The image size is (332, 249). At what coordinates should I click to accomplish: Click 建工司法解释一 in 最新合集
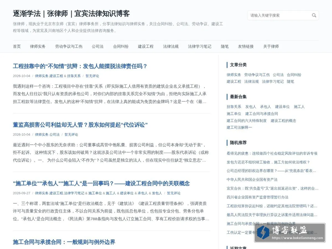[x=239, y=128]
